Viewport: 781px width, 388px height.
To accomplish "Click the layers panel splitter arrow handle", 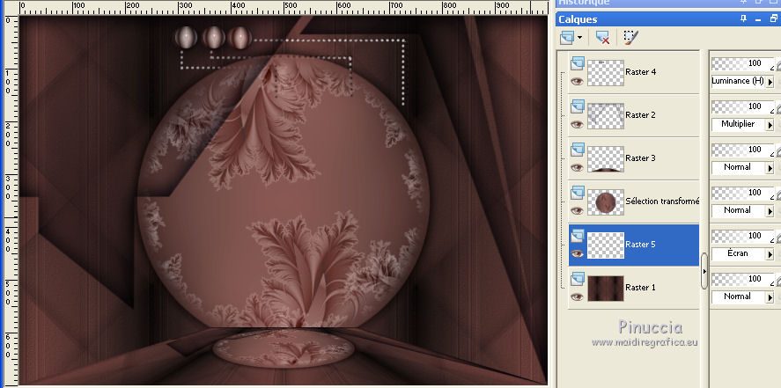I will 704,271.
